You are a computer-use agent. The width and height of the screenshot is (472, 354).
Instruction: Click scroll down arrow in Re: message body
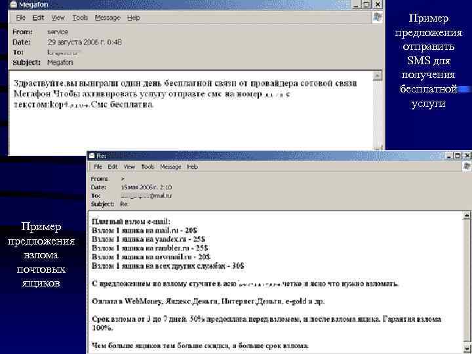coord(467,347)
